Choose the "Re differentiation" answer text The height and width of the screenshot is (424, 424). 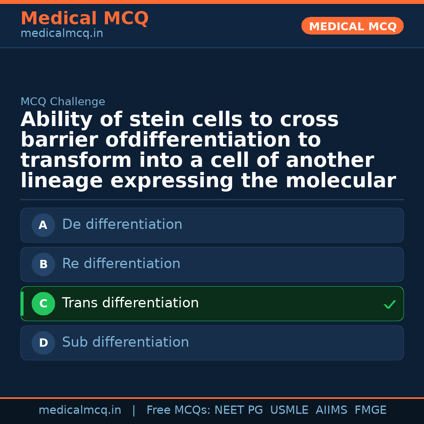[121, 264]
